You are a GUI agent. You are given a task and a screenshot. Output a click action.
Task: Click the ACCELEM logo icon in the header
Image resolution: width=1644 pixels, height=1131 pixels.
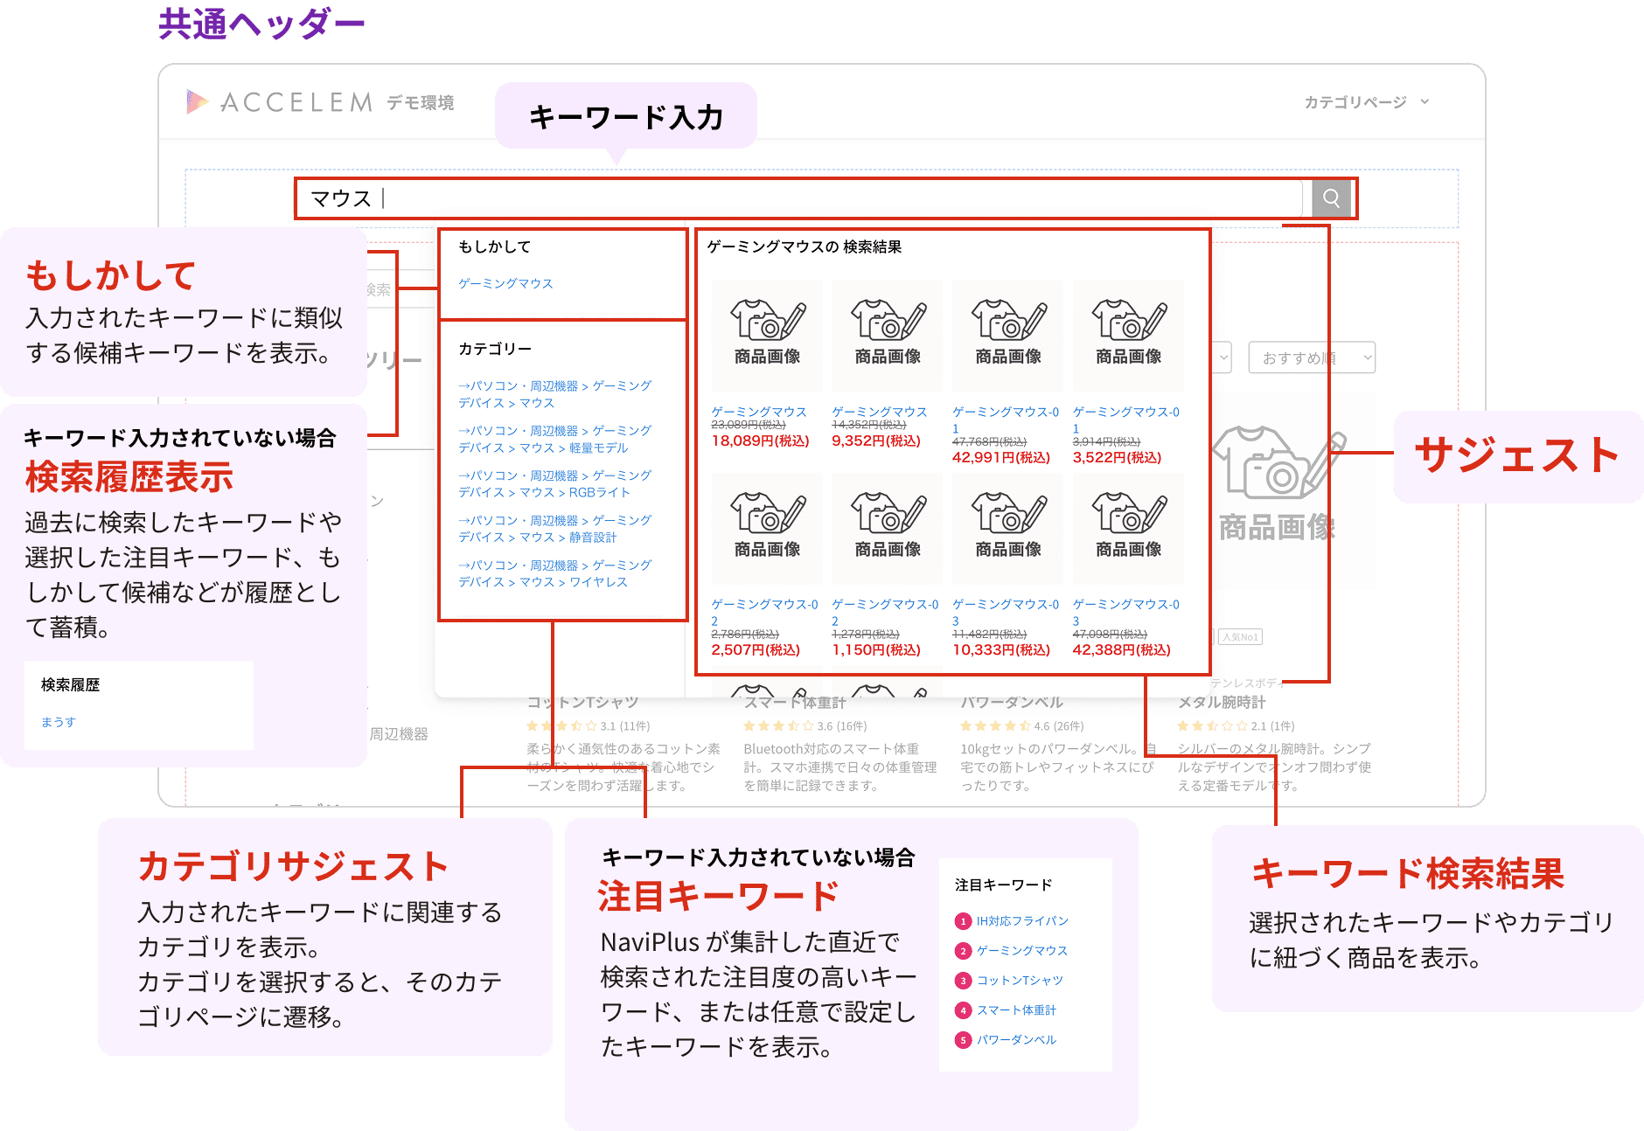(196, 102)
